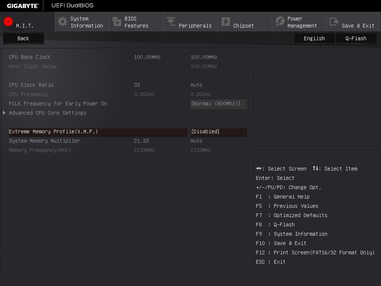Launch the Q-Flash utility button
The width and height of the screenshot is (381, 286).
click(356, 39)
